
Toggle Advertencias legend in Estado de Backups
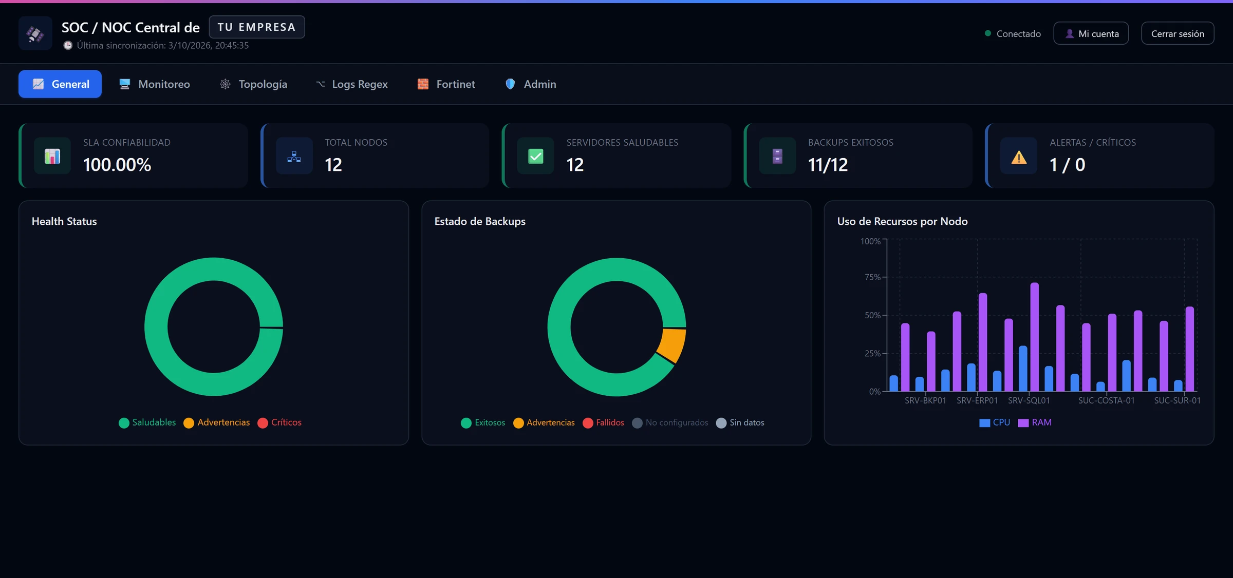click(x=544, y=423)
